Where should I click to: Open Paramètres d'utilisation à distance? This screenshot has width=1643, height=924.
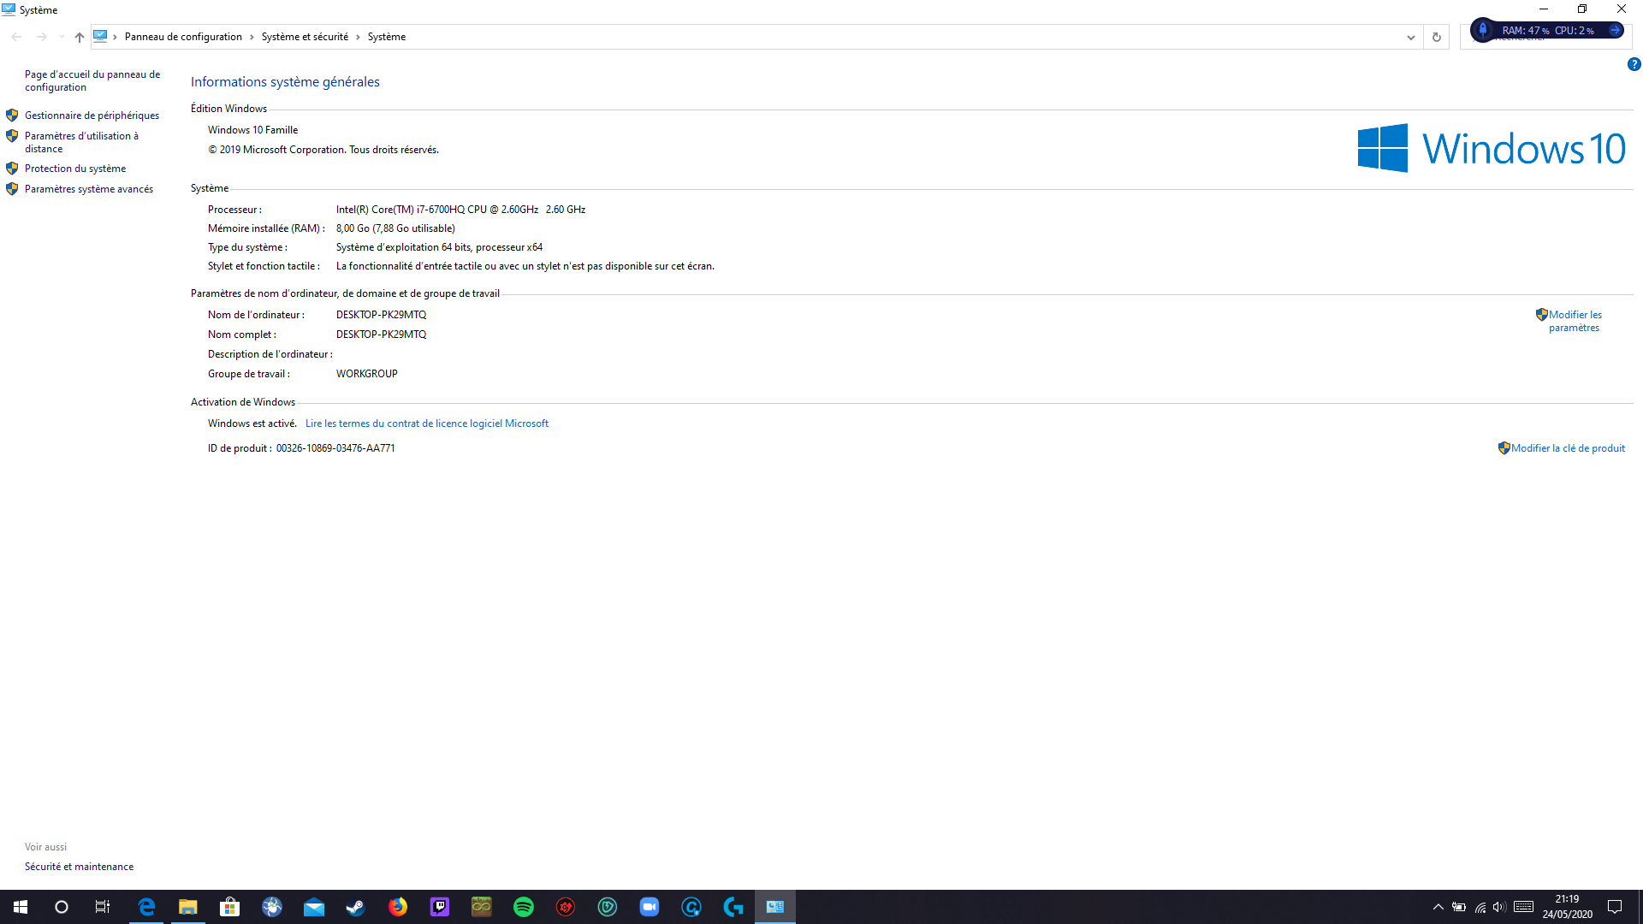pos(81,142)
